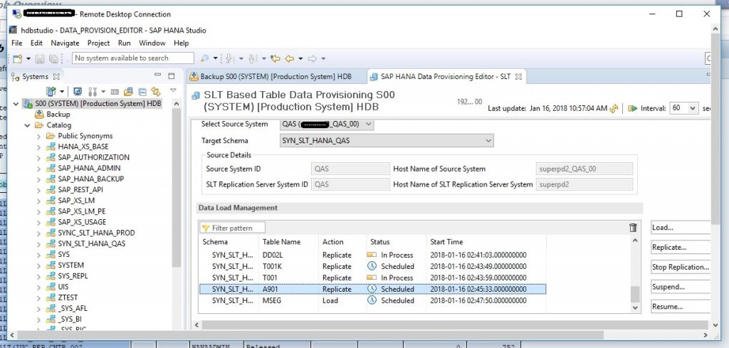Open the Window menu
Image resolution: width=729 pixels, height=348 pixels.
[152, 43]
